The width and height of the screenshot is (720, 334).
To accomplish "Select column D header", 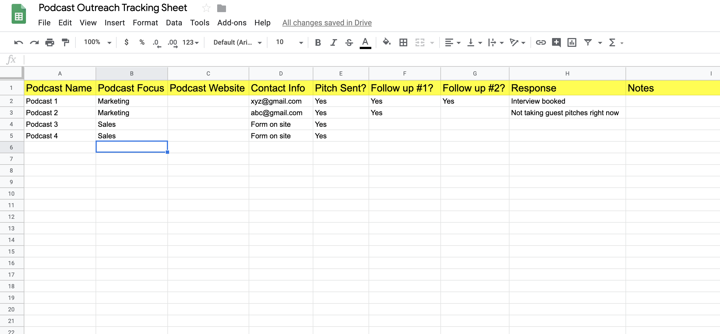I will tap(281, 74).
